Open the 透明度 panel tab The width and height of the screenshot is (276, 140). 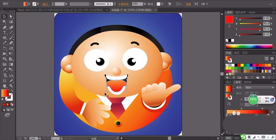(x=248, y=82)
